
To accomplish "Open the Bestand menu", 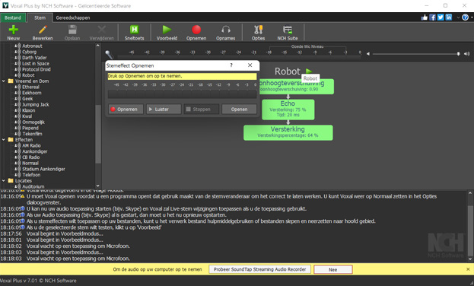I will click(x=13, y=17).
